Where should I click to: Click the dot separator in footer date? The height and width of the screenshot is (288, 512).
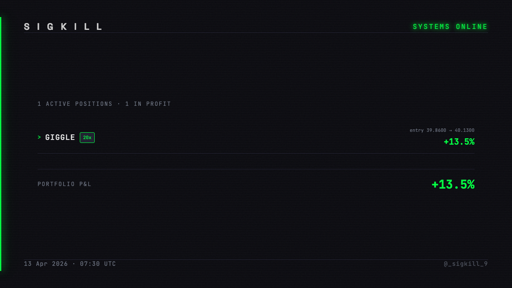point(74,264)
